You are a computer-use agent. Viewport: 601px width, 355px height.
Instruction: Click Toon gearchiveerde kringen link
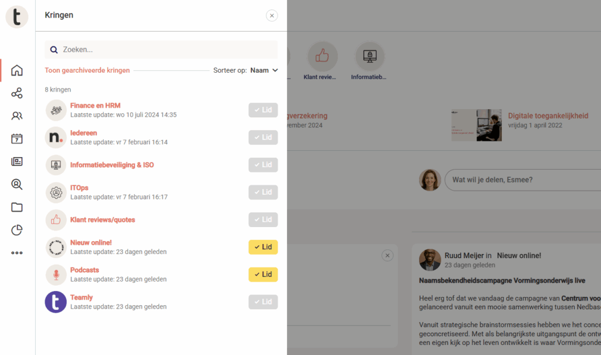pos(87,70)
